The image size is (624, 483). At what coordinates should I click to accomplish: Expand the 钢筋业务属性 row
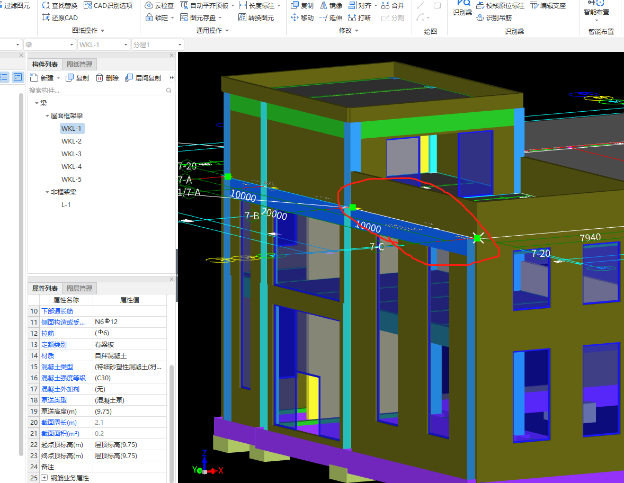44,477
